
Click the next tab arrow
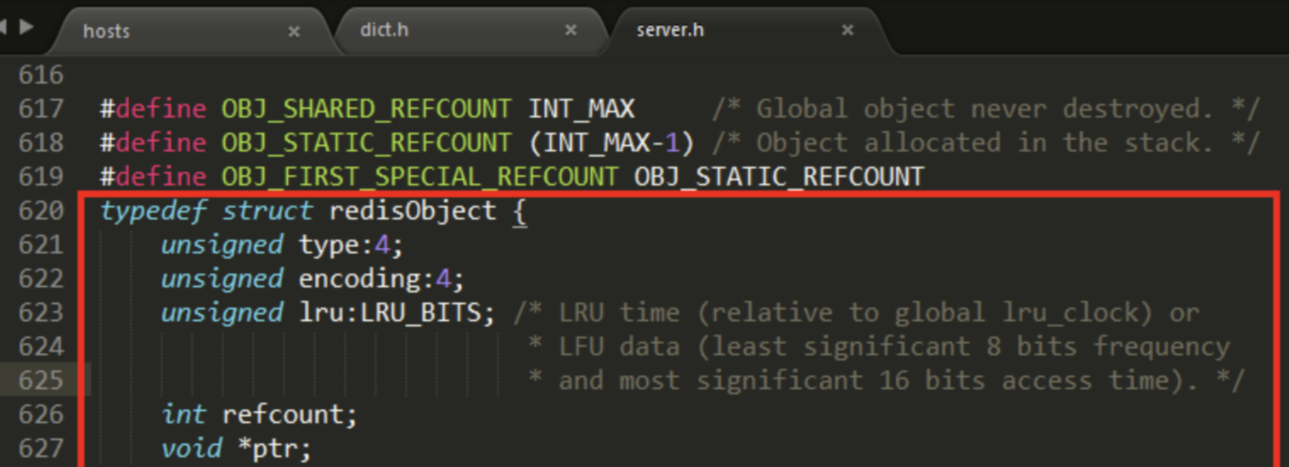click(27, 26)
